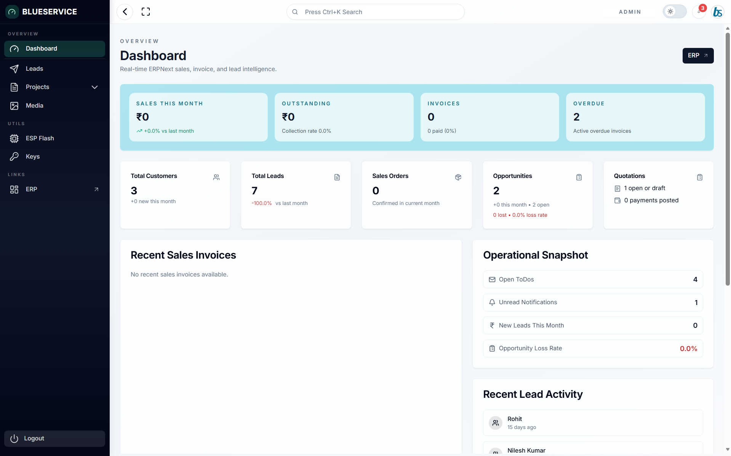This screenshot has width=731, height=456.
Task: Click the BlueService logo icon
Action: point(12,12)
